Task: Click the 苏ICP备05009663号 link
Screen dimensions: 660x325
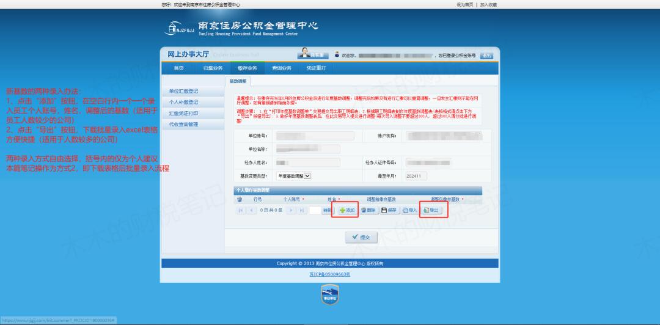Action: point(329,274)
